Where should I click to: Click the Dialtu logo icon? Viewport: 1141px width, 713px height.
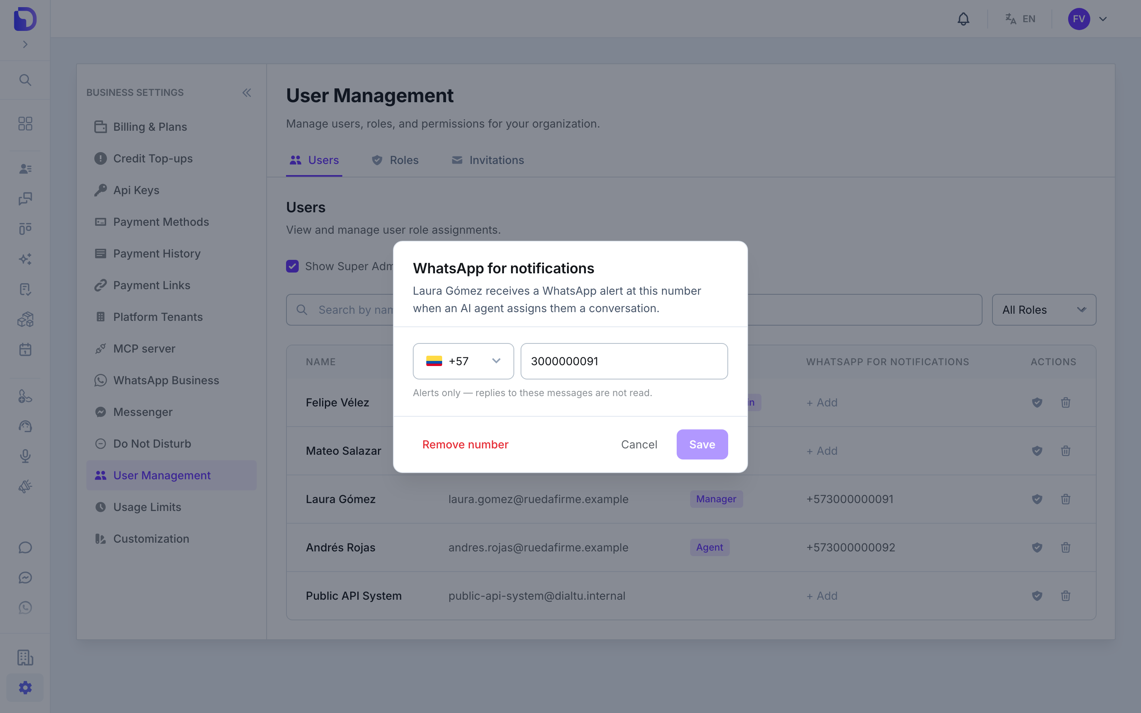[25, 19]
